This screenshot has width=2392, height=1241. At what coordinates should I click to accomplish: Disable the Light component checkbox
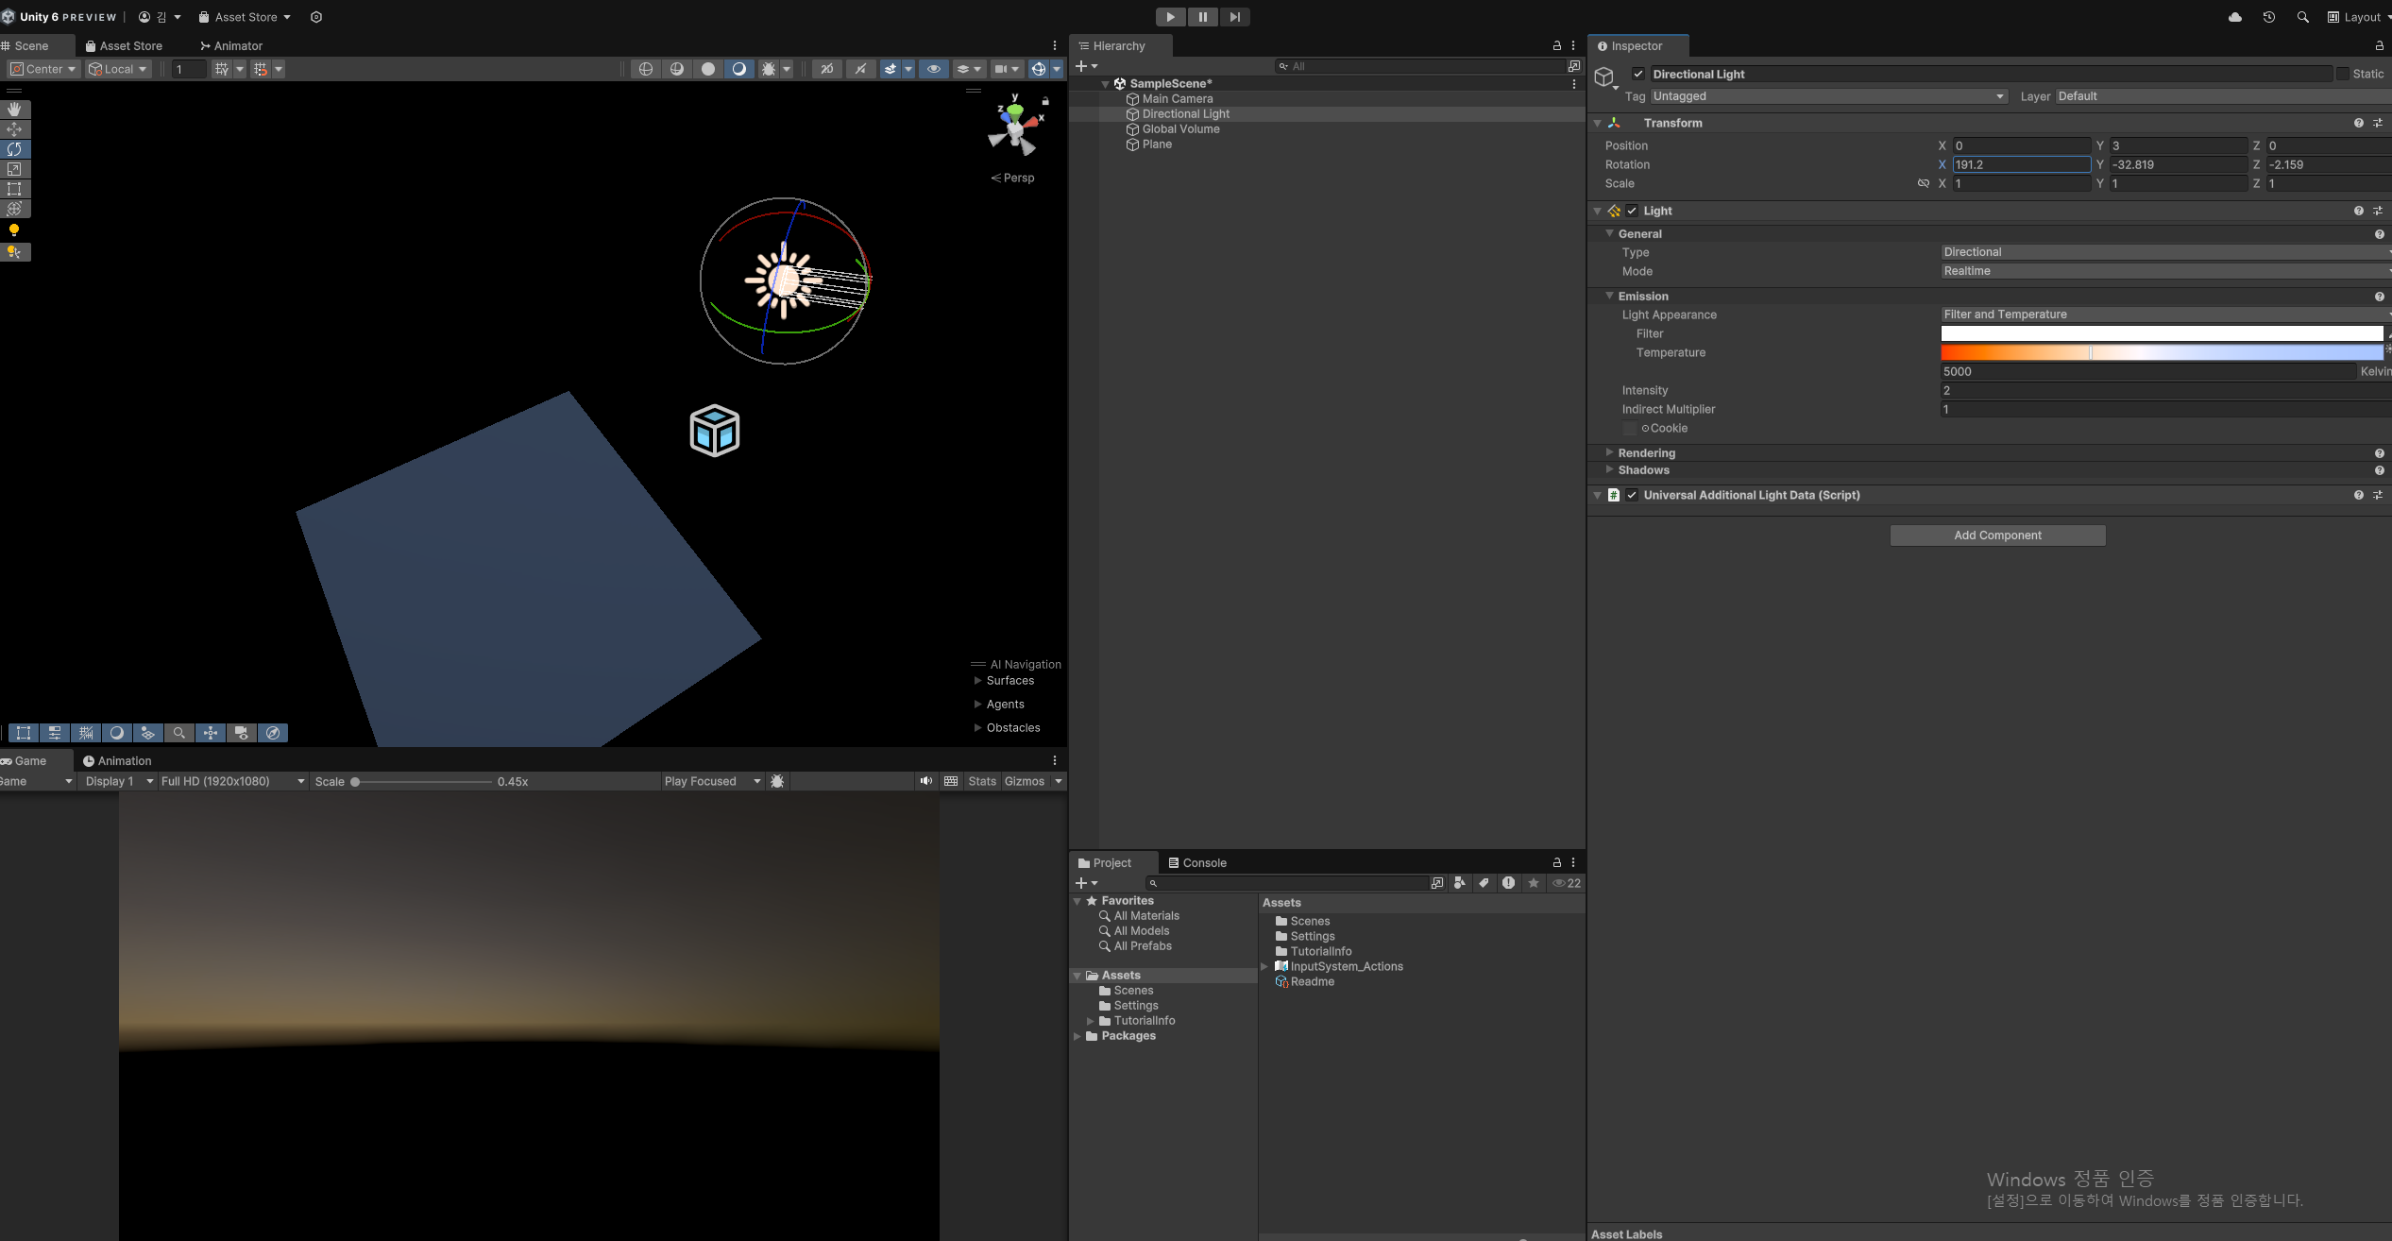pyautogui.click(x=1632, y=211)
